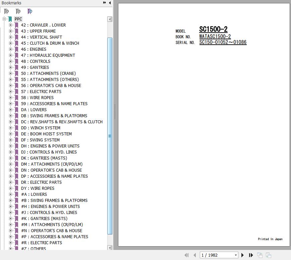Screen dimensions: 291x260
Task: Open bookmark 50 : ATTACHMENTS (CRANE)
Action: click(48, 73)
